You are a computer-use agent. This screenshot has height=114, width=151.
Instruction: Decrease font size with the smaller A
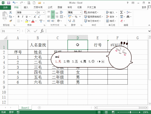coord(39,17)
